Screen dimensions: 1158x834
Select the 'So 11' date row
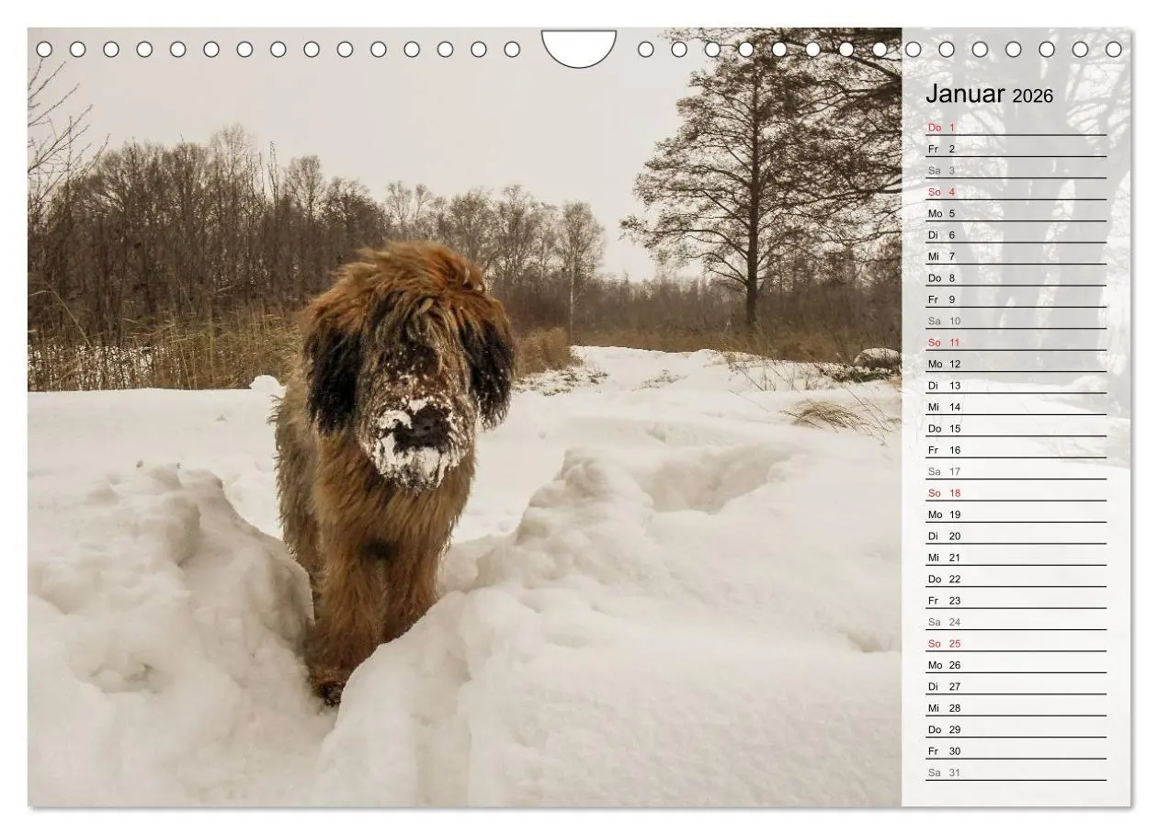[1016, 343]
